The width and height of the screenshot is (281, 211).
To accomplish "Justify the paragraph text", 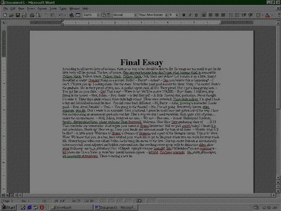I will tap(223, 15).
